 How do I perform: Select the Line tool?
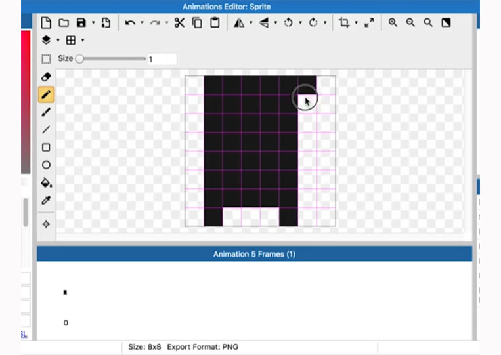click(x=47, y=130)
